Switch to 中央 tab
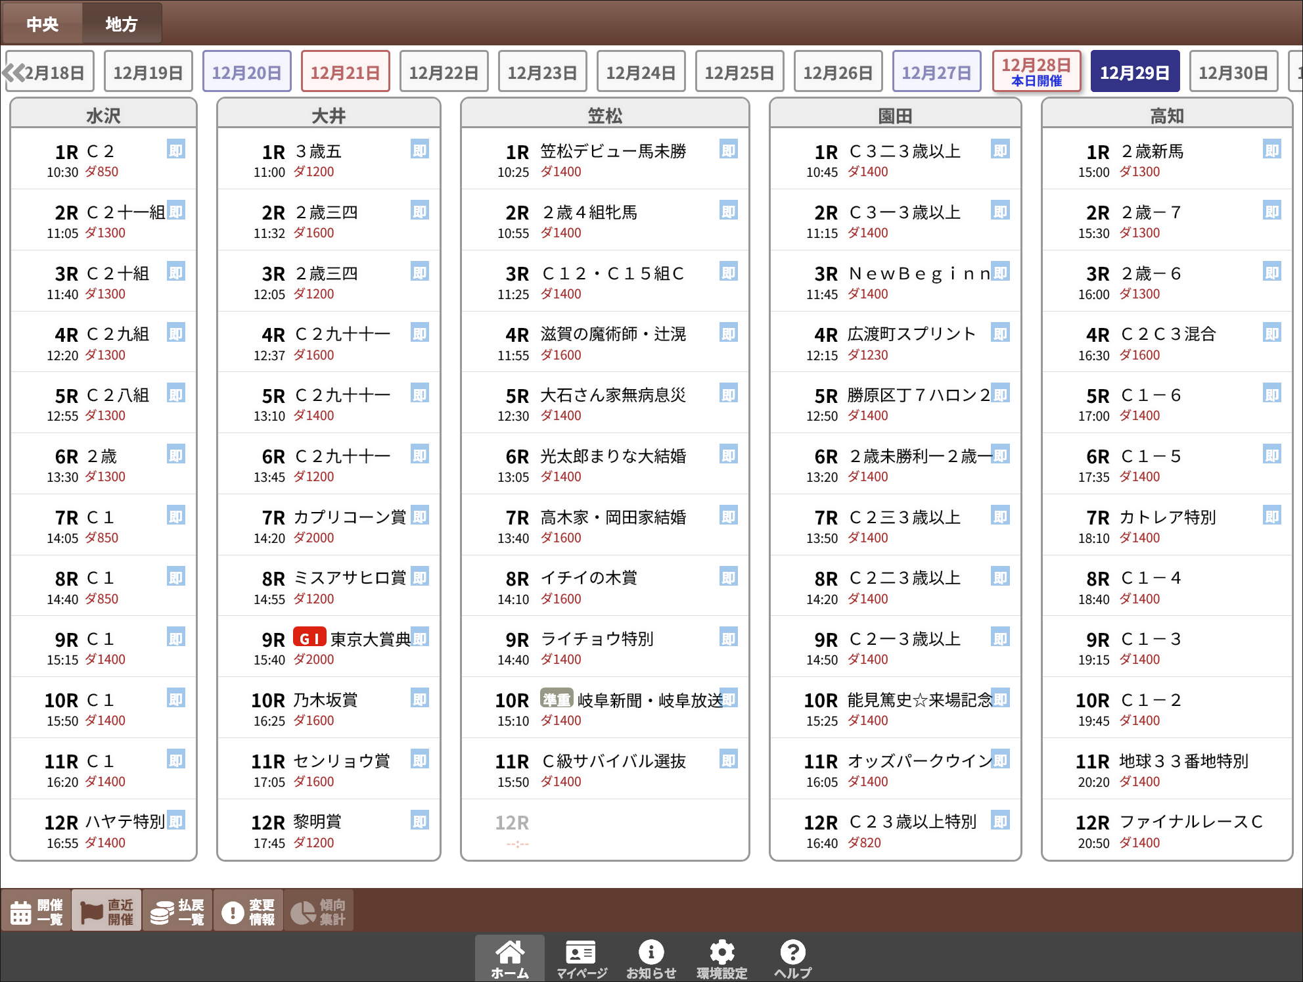The width and height of the screenshot is (1303, 982). tap(43, 24)
